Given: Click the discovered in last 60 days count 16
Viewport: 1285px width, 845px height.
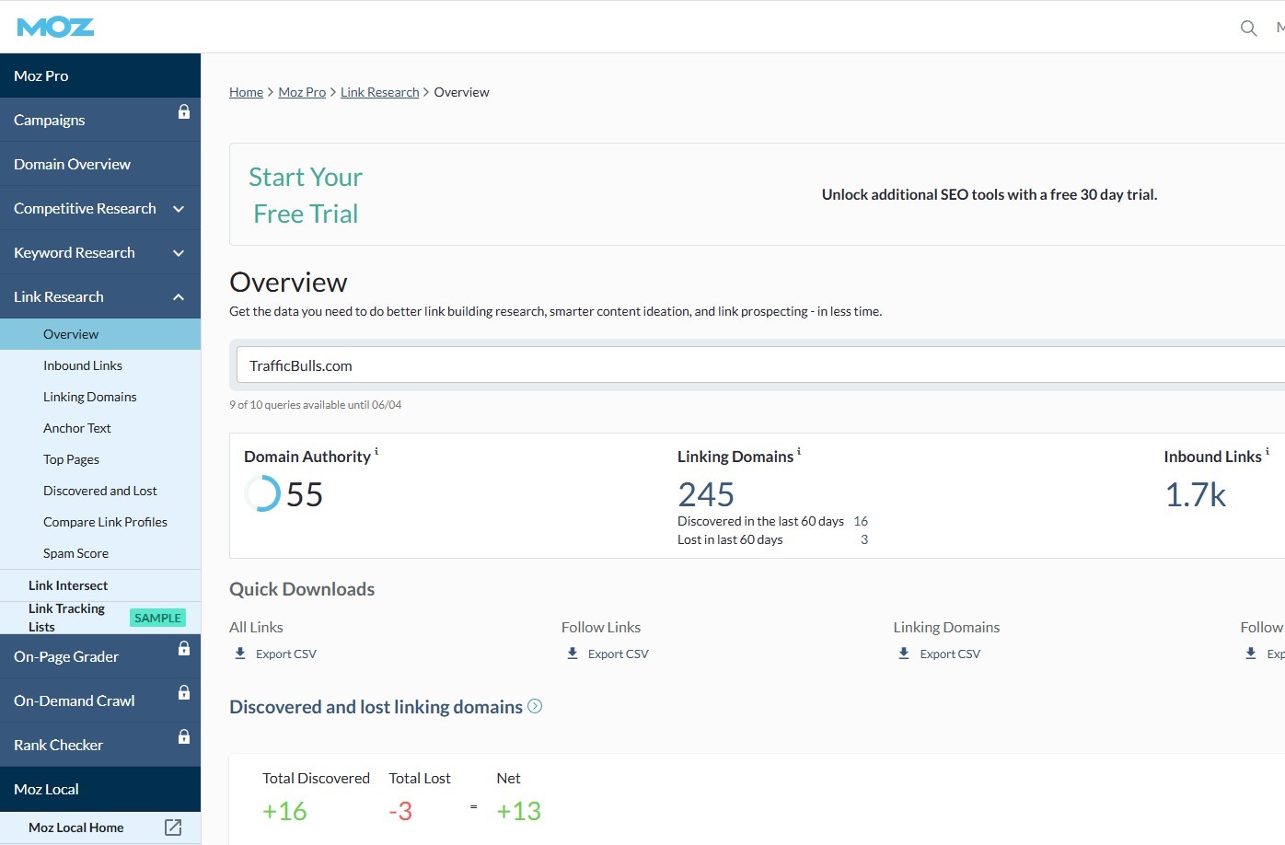Looking at the screenshot, I should (x=861, y=521).
